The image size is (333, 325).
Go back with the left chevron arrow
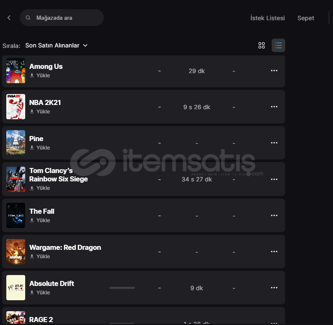coord(9,18)
